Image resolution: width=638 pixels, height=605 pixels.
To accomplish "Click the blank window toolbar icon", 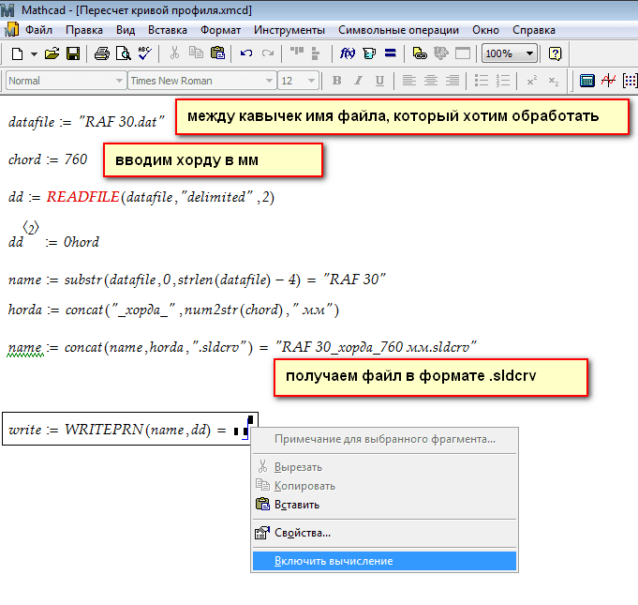I will pyautogui.click(x=463, y=53).
